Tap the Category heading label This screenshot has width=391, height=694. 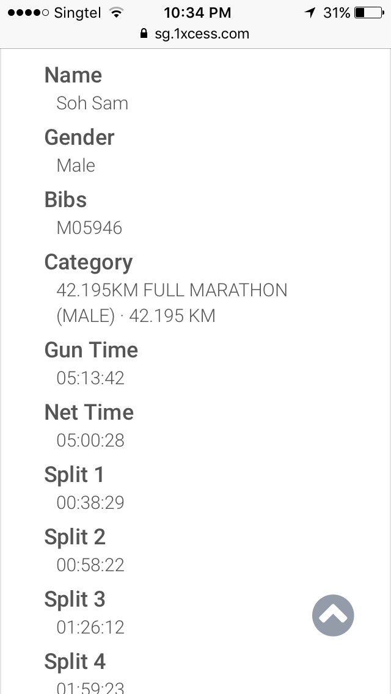[89, 262]
